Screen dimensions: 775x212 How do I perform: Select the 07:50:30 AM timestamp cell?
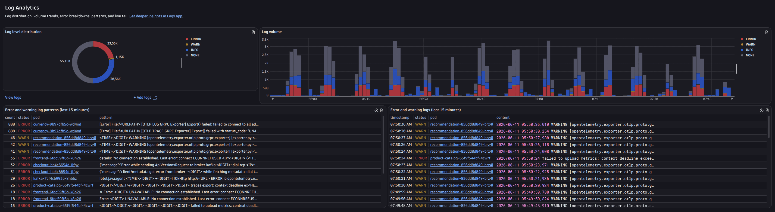click(401, 131)
